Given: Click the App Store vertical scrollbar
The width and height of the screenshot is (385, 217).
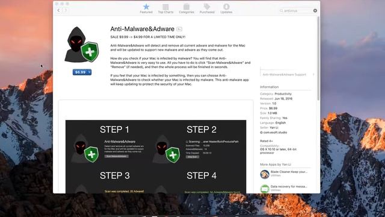Looking at the screenshot, I should point(318,58).
